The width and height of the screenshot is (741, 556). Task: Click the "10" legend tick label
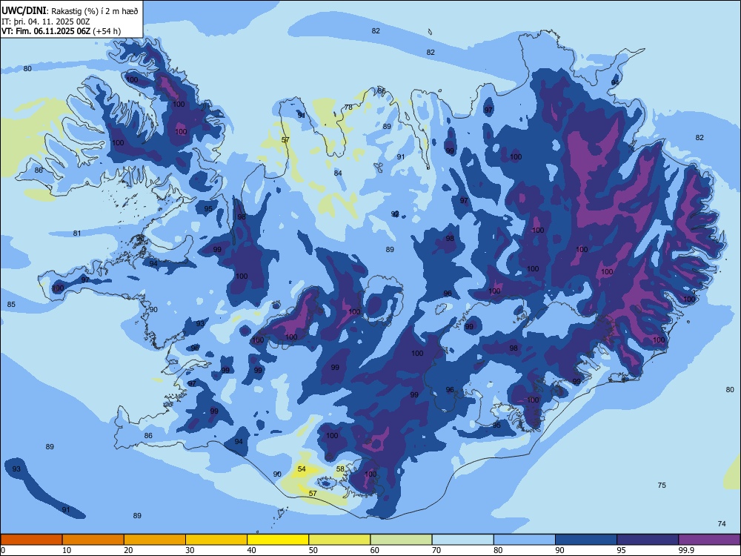click(67, 550)
